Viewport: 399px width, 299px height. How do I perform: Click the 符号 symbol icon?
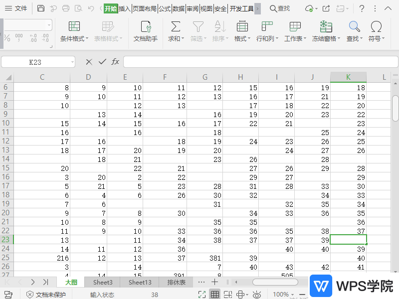click(376, 27)
